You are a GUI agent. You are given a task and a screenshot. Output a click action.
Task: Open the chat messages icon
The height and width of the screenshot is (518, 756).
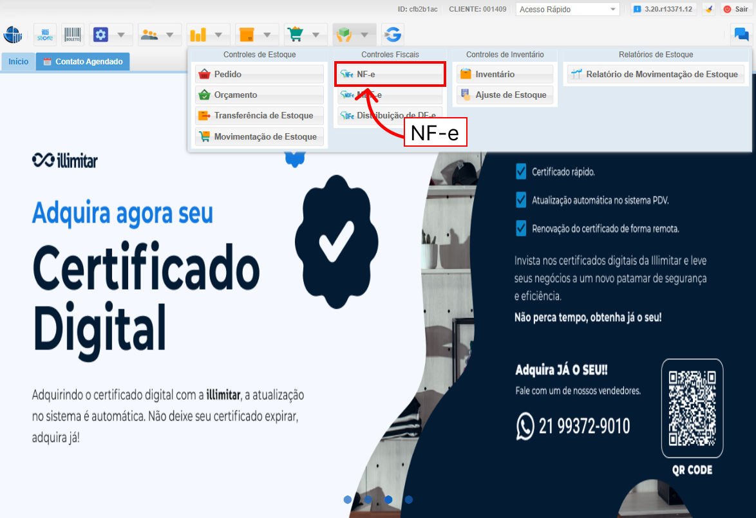point(741,35)
